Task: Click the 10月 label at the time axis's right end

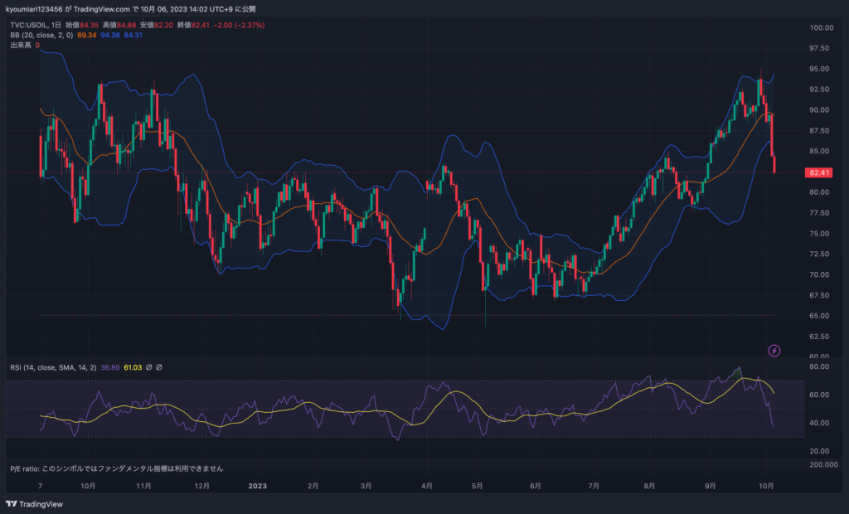Action: coord(766,486)
